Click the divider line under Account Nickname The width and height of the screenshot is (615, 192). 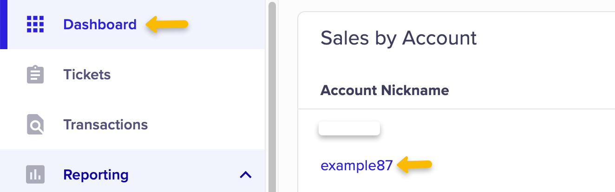pos(455,109)
